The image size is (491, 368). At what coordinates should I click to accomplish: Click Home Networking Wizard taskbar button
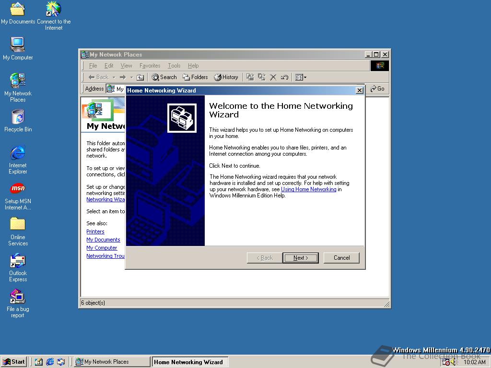[190, 362]
